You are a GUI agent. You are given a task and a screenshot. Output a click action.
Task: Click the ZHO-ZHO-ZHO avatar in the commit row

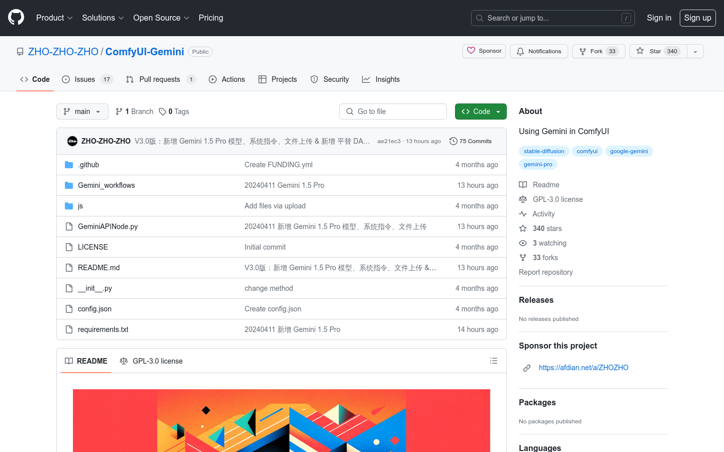pos(72,141)
